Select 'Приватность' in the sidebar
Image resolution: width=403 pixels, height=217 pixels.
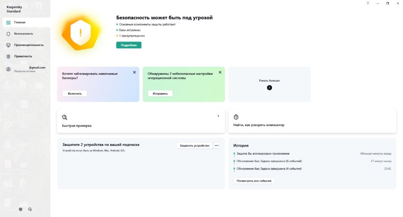tap(23, 56)
